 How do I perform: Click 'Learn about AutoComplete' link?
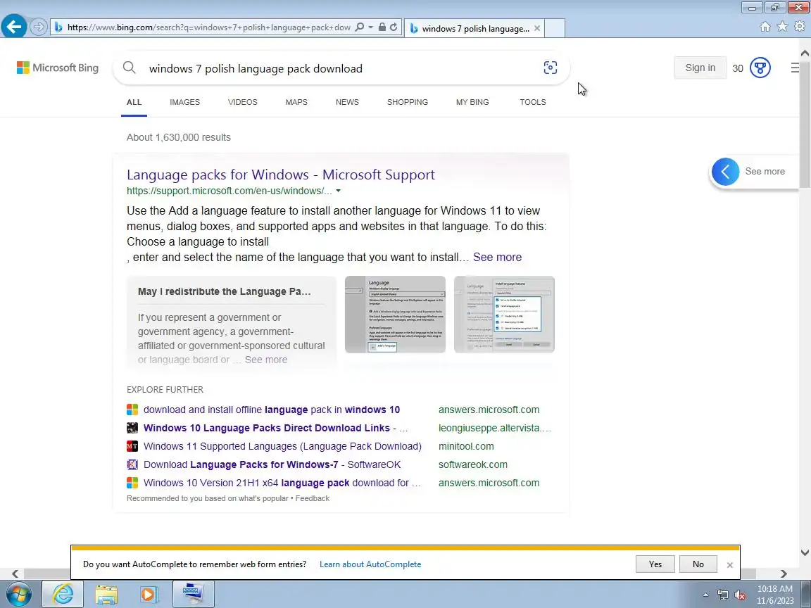point(370,564)
